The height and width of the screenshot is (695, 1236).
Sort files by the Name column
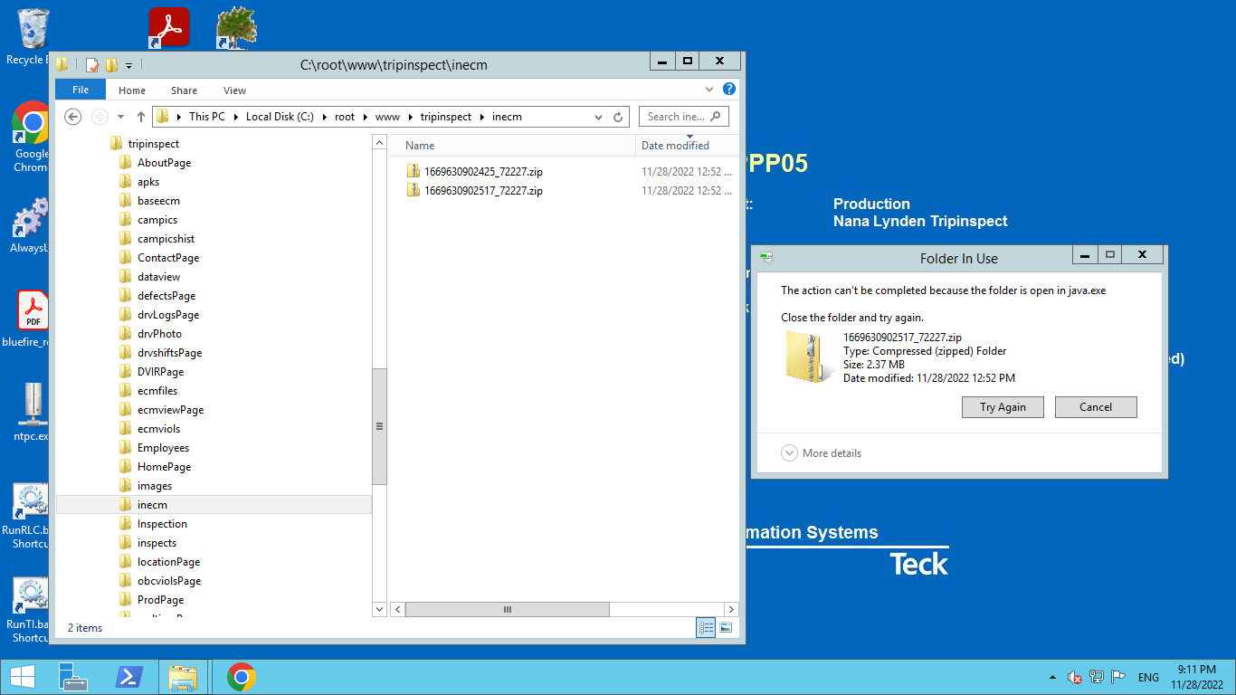coord(513,145)
